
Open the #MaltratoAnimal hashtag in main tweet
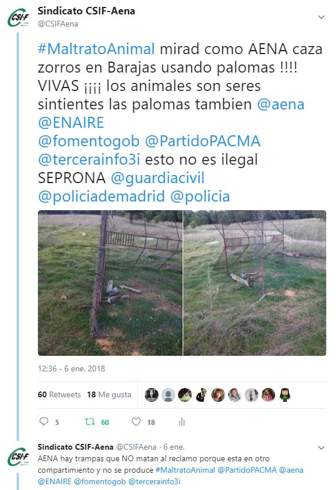[96, 50]
